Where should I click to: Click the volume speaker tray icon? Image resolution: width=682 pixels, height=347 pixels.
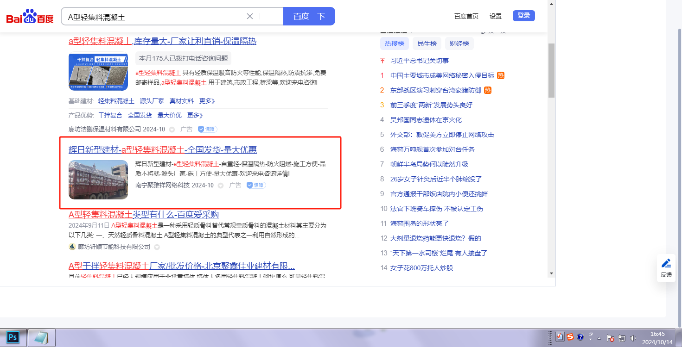633,338
